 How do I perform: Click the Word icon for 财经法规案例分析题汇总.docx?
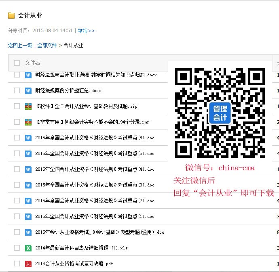(28, 91)
